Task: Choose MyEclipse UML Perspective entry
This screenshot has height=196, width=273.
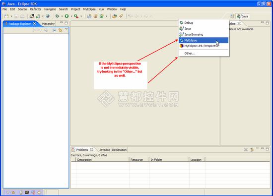Action: [204, 46]
